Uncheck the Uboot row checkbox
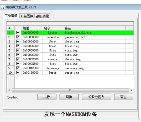This screenshot has width=141, height=122. pos(18,41)
